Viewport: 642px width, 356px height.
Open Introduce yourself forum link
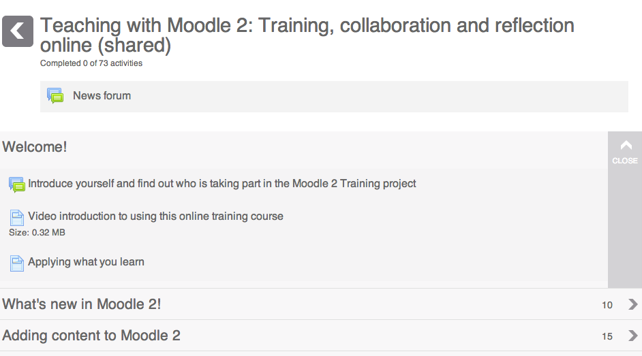pyautogui.click(x=222, y=184)
